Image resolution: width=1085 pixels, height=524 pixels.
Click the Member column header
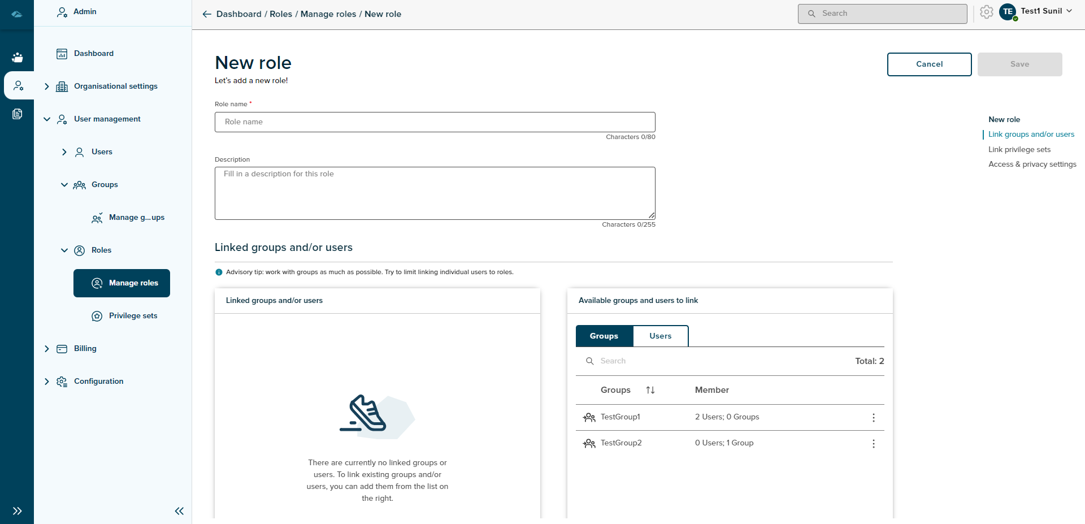[x=712, y=390]
